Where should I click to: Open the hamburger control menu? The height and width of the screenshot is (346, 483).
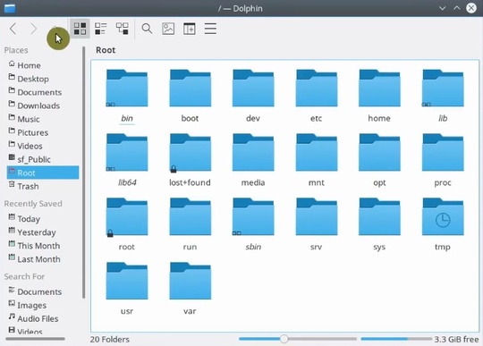pos(210,29)
